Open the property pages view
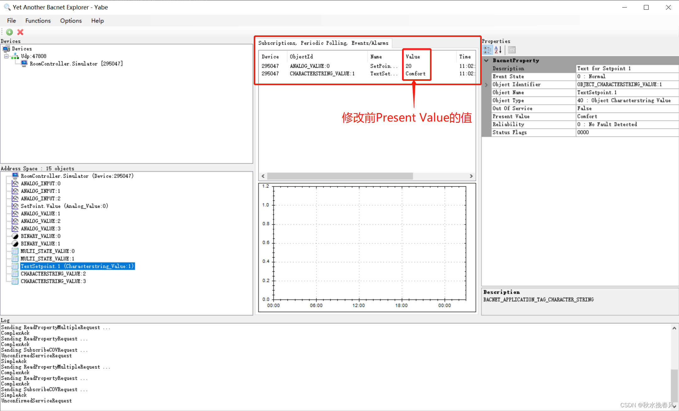 (511, 49)
